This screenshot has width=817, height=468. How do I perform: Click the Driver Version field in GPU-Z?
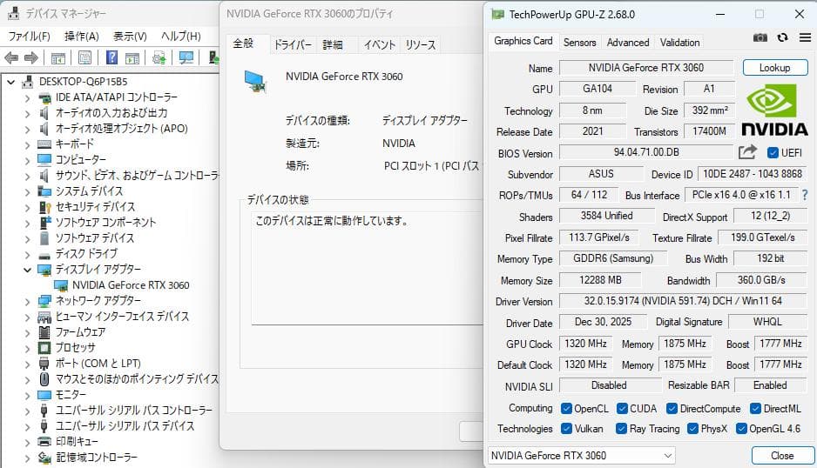[683, 301]
